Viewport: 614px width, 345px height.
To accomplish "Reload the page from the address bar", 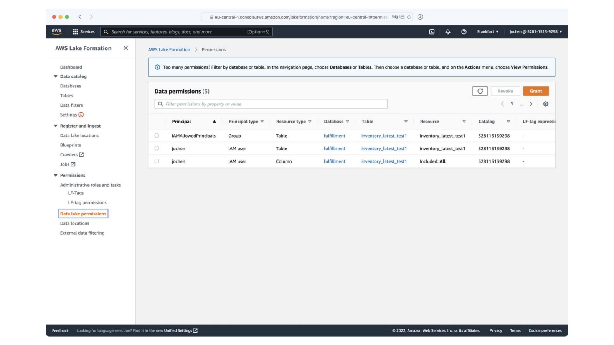I will (x=409, y=17).
